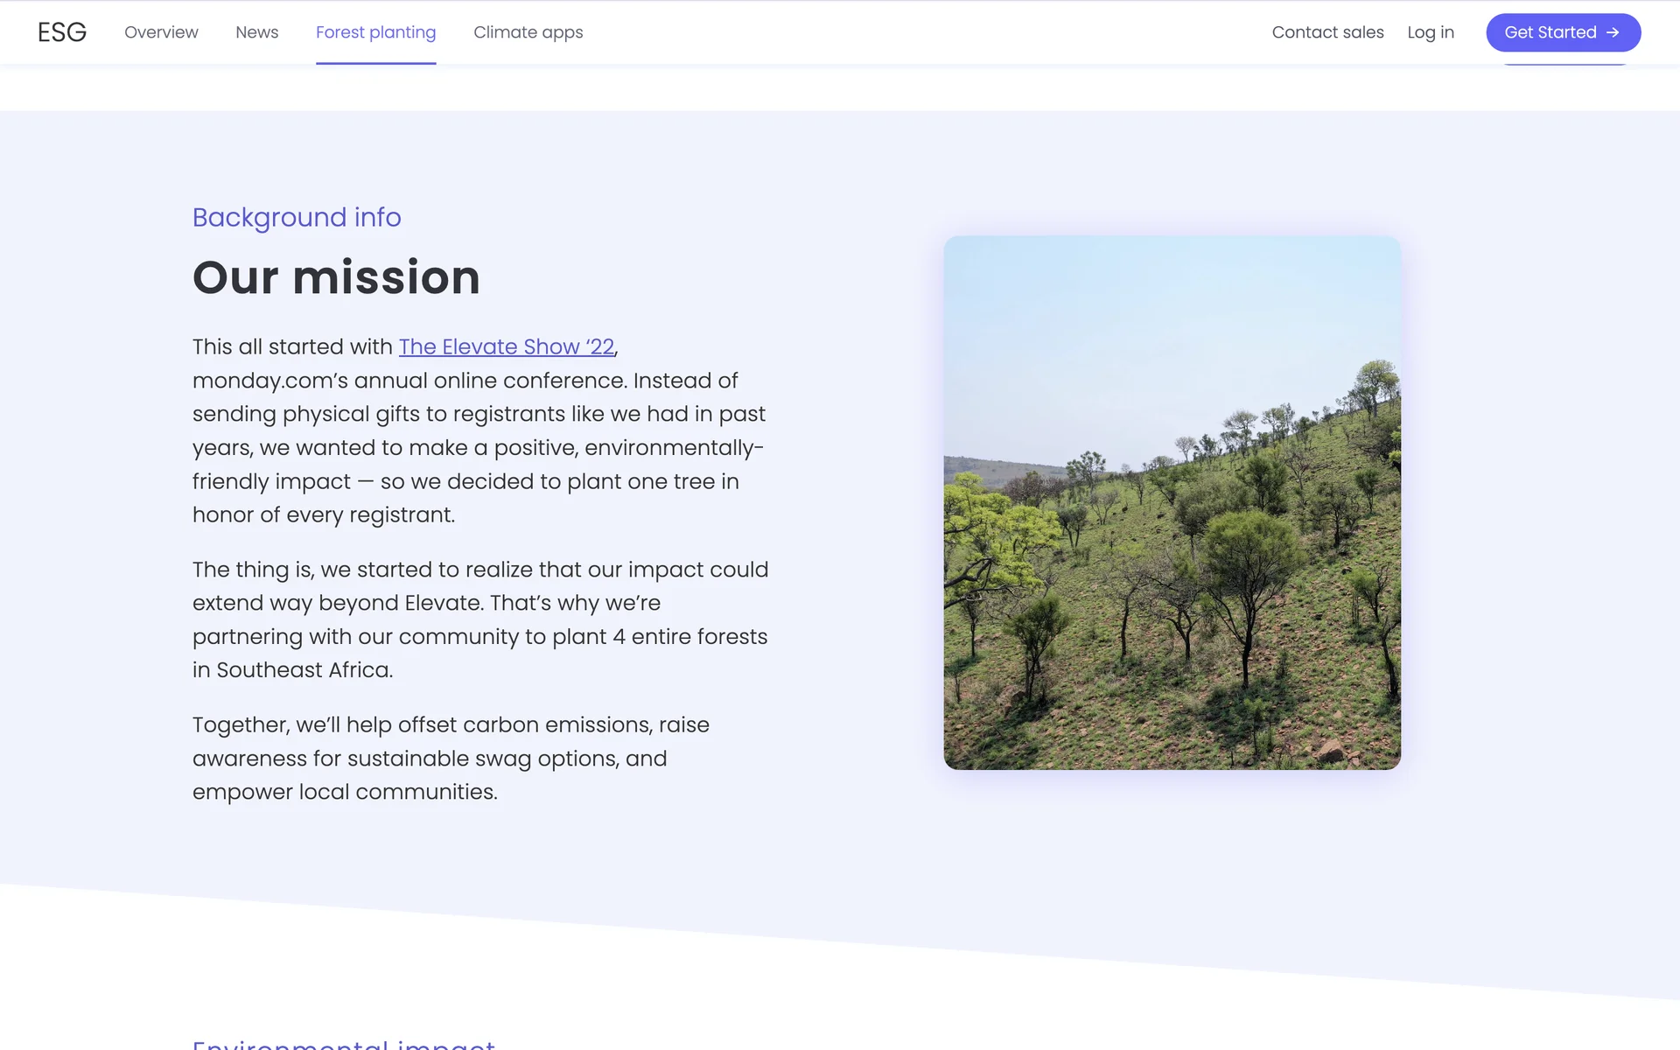Click the text 'monday.com's annual online conference'
Viewport: 1680px width, 1050px height.
(x=409, y=381)
